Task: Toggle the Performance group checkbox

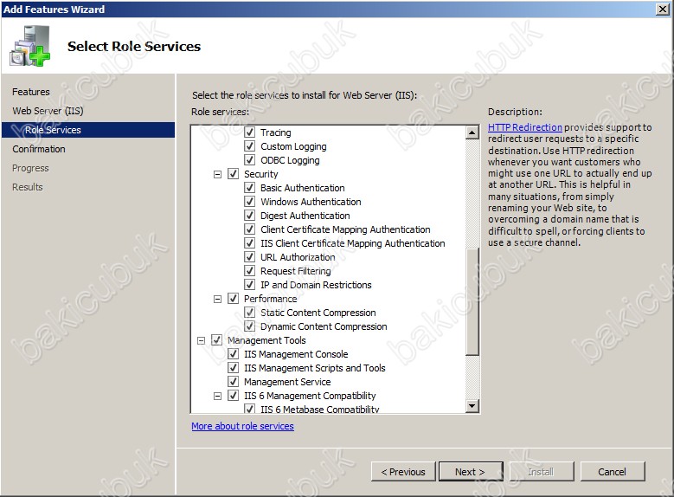Action: 233,298
